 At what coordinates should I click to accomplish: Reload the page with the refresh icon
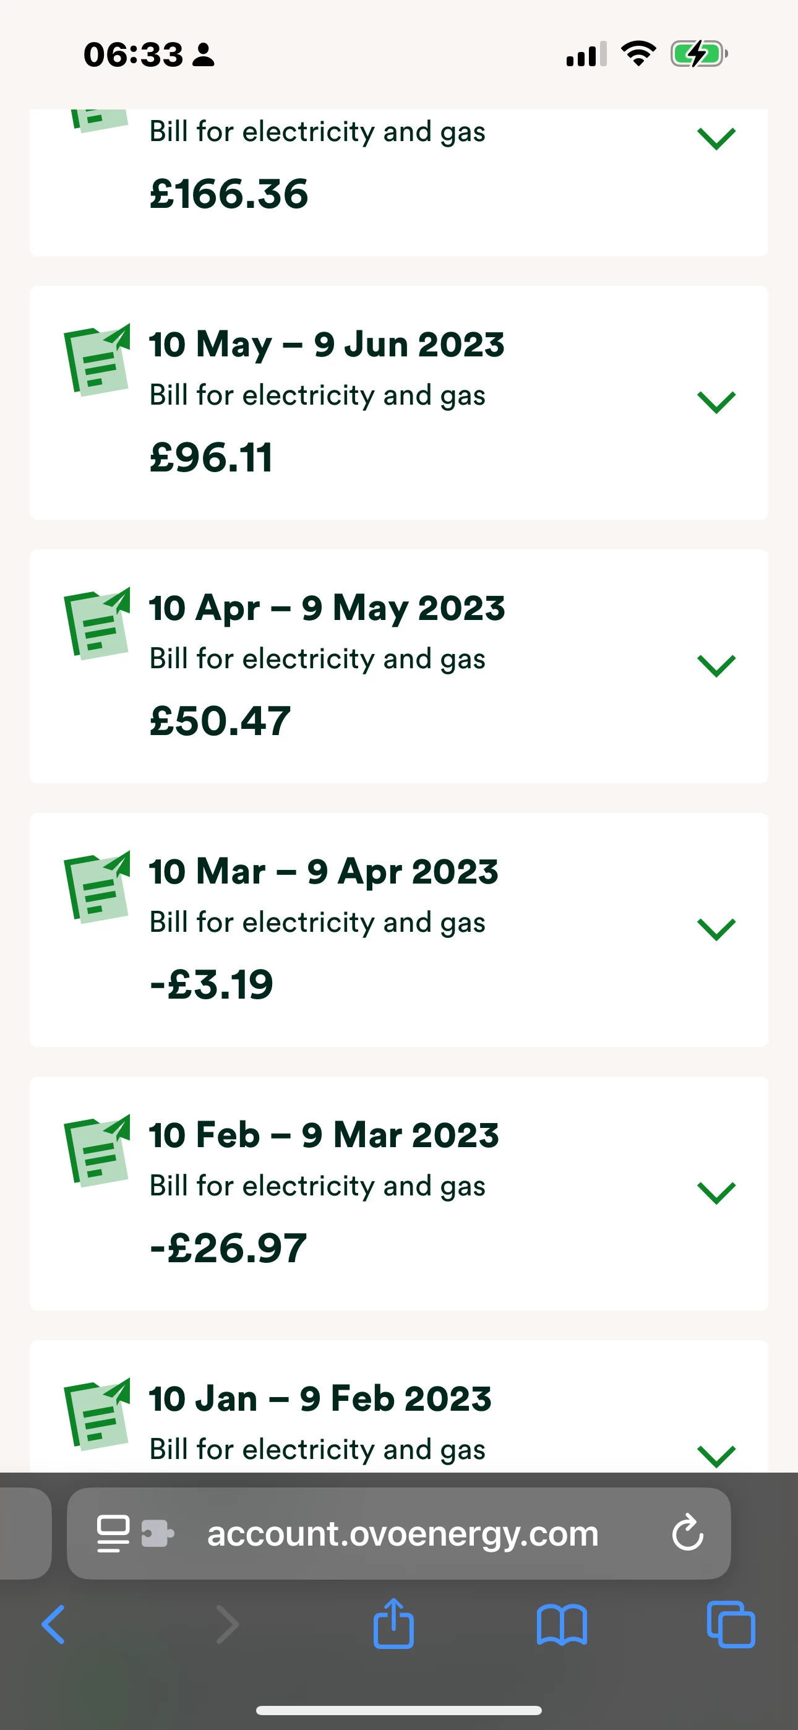point(687,1533)
